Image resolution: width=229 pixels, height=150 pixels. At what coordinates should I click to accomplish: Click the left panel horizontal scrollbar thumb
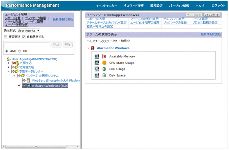tap(36, 146)
